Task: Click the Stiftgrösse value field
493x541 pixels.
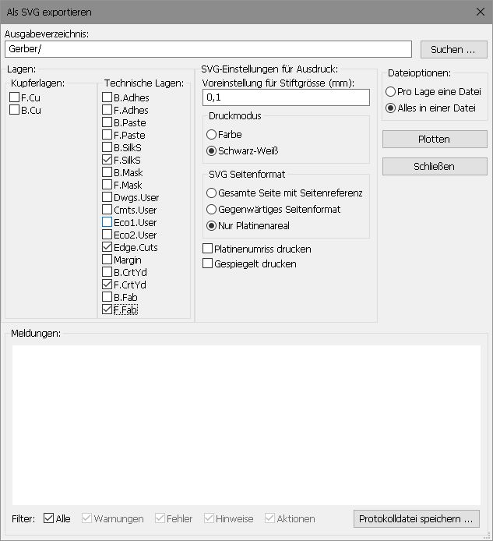Action: tap(286, 97)
